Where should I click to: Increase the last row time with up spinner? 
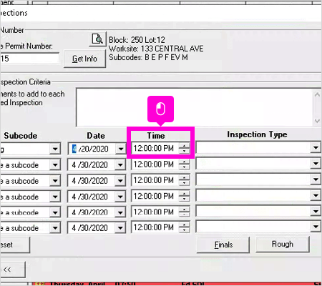pyautogui.click(x=184, y=225)
